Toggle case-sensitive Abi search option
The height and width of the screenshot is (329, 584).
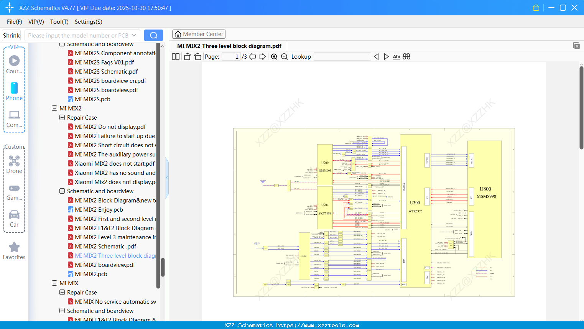pos(396,56)
